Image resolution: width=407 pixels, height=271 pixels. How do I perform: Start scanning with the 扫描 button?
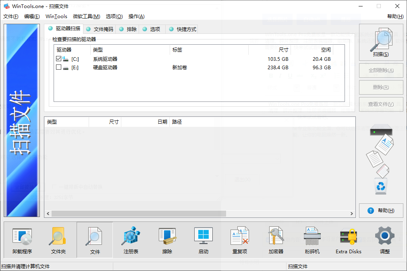[381, 42]
